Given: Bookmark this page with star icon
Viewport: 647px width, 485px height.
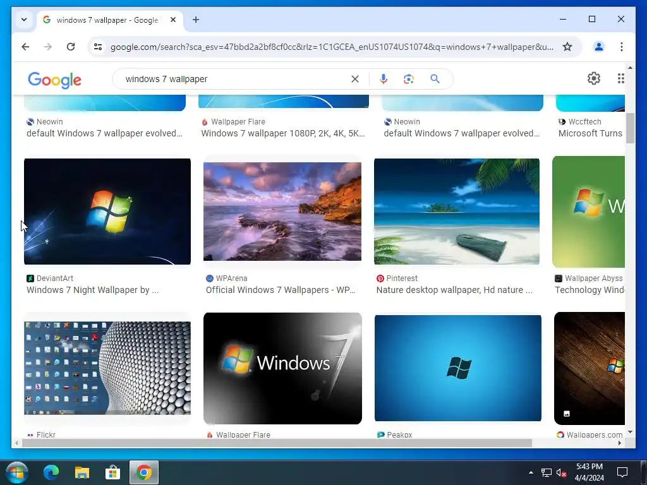Looking at the screenshot, I should click(x=567, y=47).
